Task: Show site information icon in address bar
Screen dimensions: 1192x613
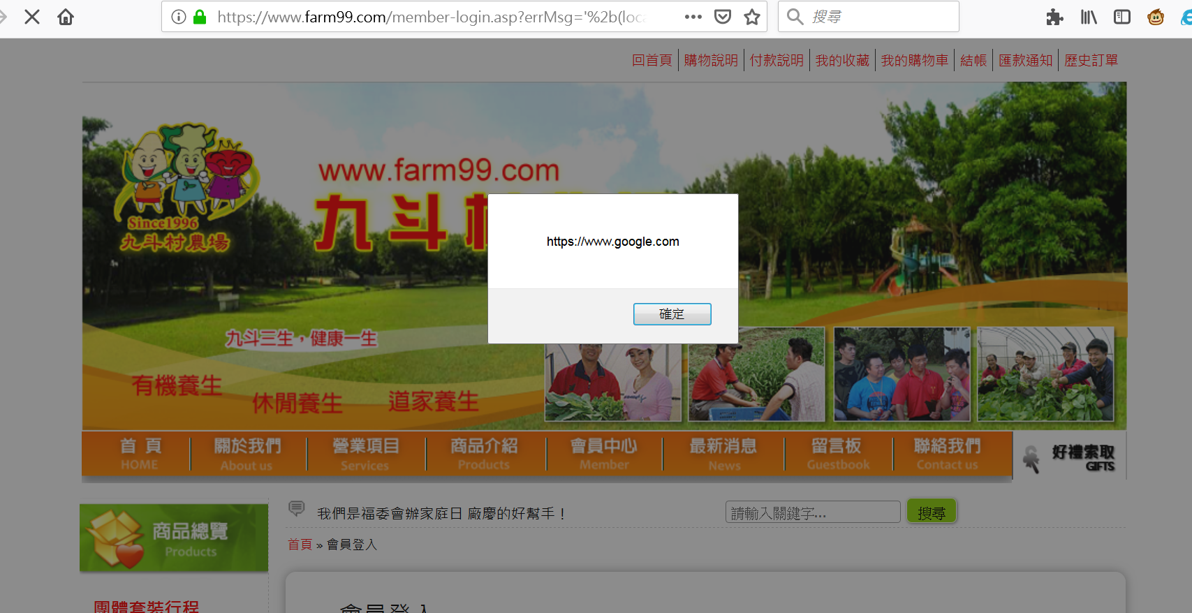Action: click(x=179, y=17)
